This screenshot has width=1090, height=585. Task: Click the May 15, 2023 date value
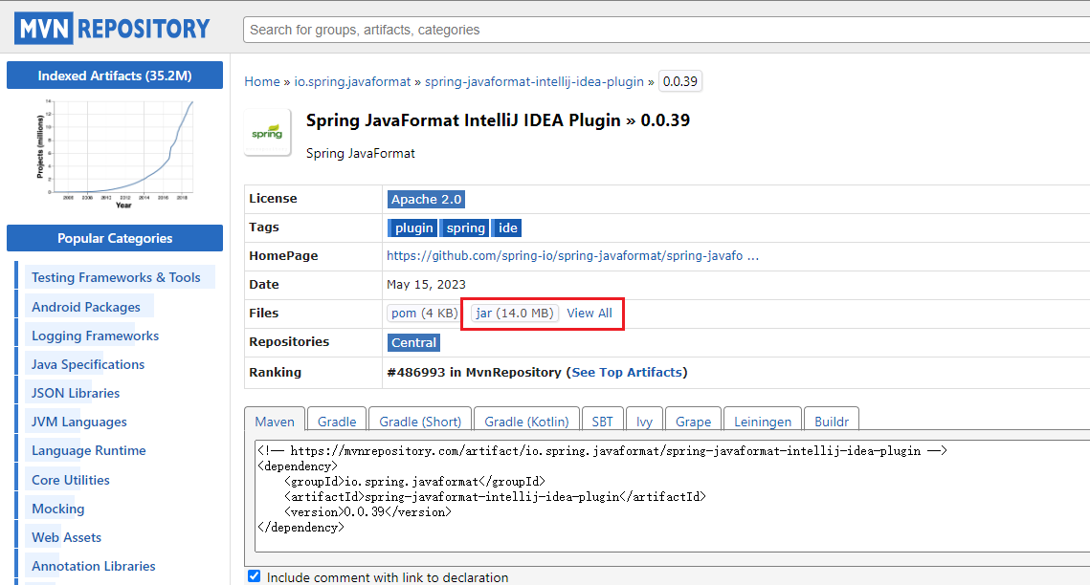pos(426,285)
